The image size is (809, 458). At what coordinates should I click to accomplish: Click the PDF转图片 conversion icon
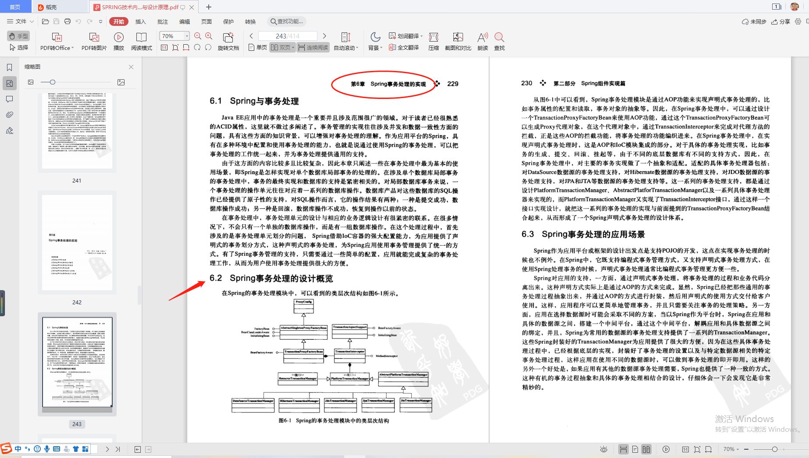(x=94, y=37)
